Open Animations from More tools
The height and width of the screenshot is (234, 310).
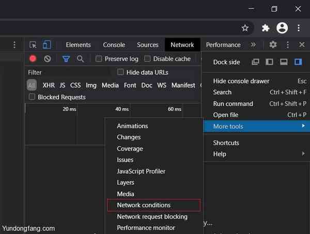pos(153,126)
